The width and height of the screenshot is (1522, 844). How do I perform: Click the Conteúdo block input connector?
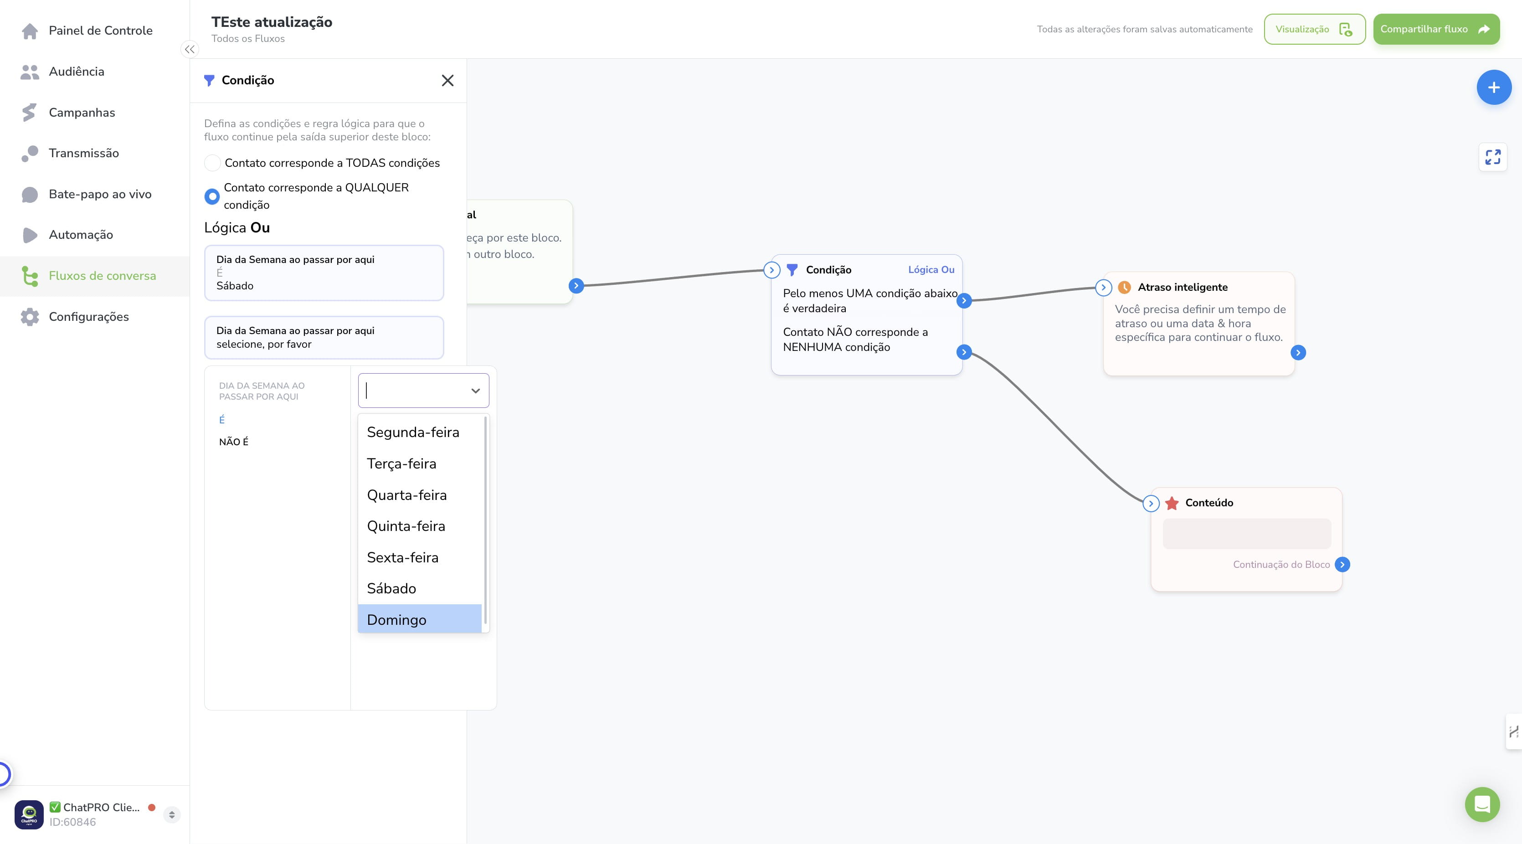pyautogui.click(x=1151, y=504)
